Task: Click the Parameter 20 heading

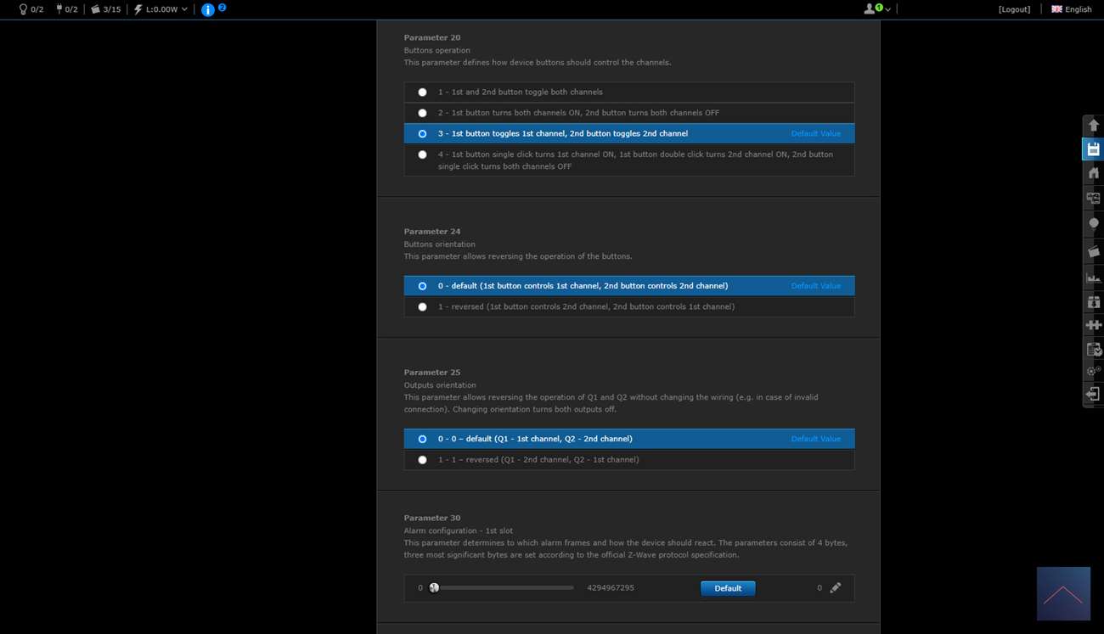Action: coord(432,37)
